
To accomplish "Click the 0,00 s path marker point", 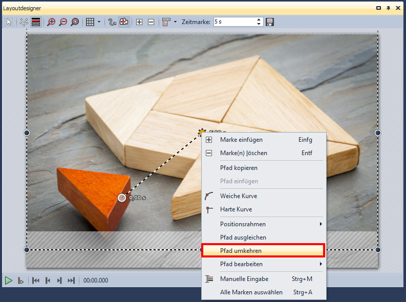I will (122, 198).
